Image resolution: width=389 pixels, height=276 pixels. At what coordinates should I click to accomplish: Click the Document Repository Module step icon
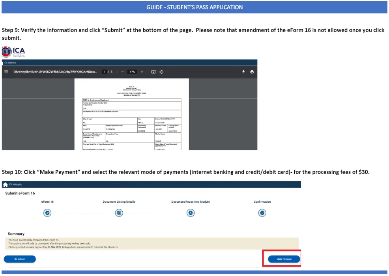tap(191, 213)
